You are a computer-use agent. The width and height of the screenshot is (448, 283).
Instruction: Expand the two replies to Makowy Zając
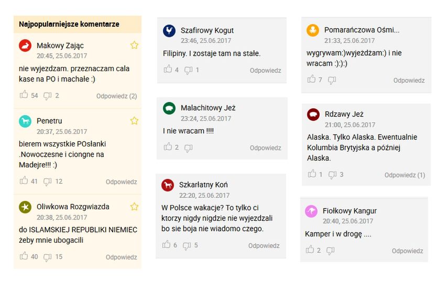tap(116, 96)
